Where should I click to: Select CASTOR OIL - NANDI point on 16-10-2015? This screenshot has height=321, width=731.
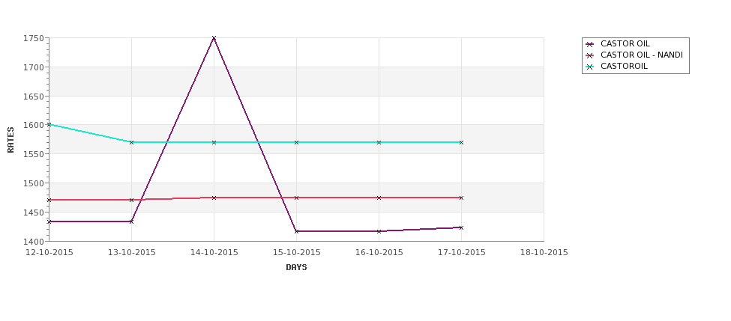click(379, 198)
